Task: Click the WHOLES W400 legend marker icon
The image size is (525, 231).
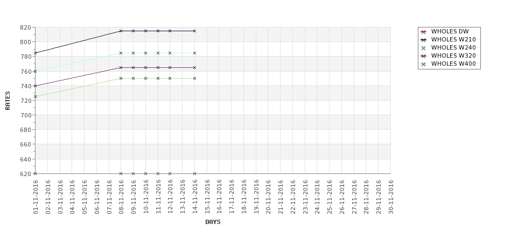Action: (423, 64)
